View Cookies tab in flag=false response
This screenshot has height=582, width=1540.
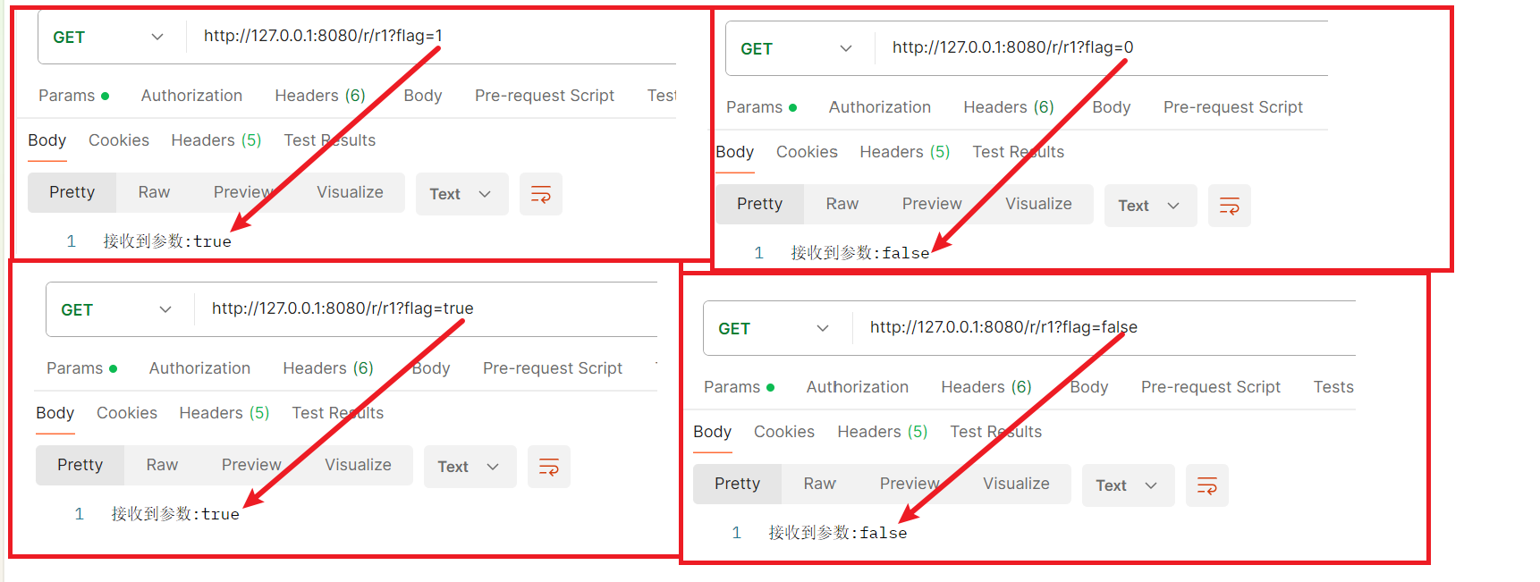pos(784,432)
